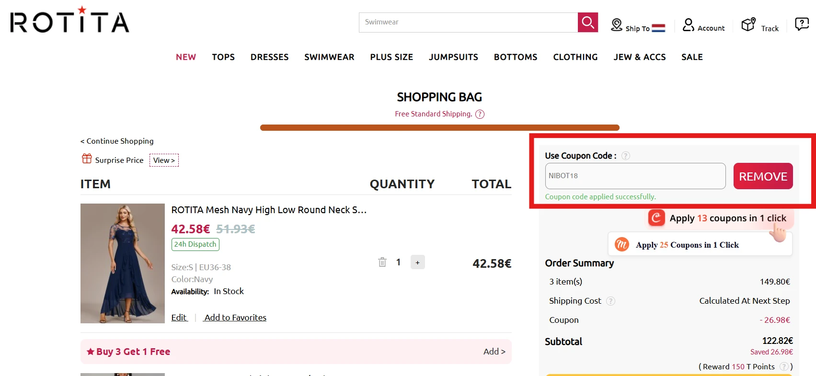This screenshot has height=376, width=816.
Task: Click the Saved 26.98€ text
Action: pos(771,352)
